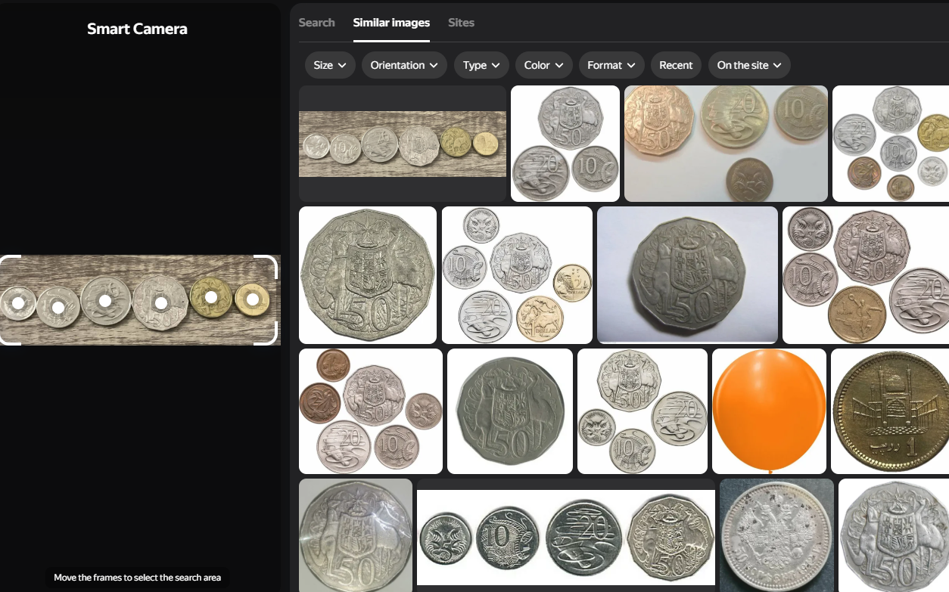Open the coins on wood result thumbnail
This screenshot has height=592, width=949.
pyautogui.click(x=403, y=144)
